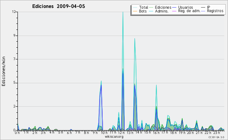Screen dimensions: 228x140
Task: Click the CC BY-SA 3.0 license text
Action: [216, 137]
